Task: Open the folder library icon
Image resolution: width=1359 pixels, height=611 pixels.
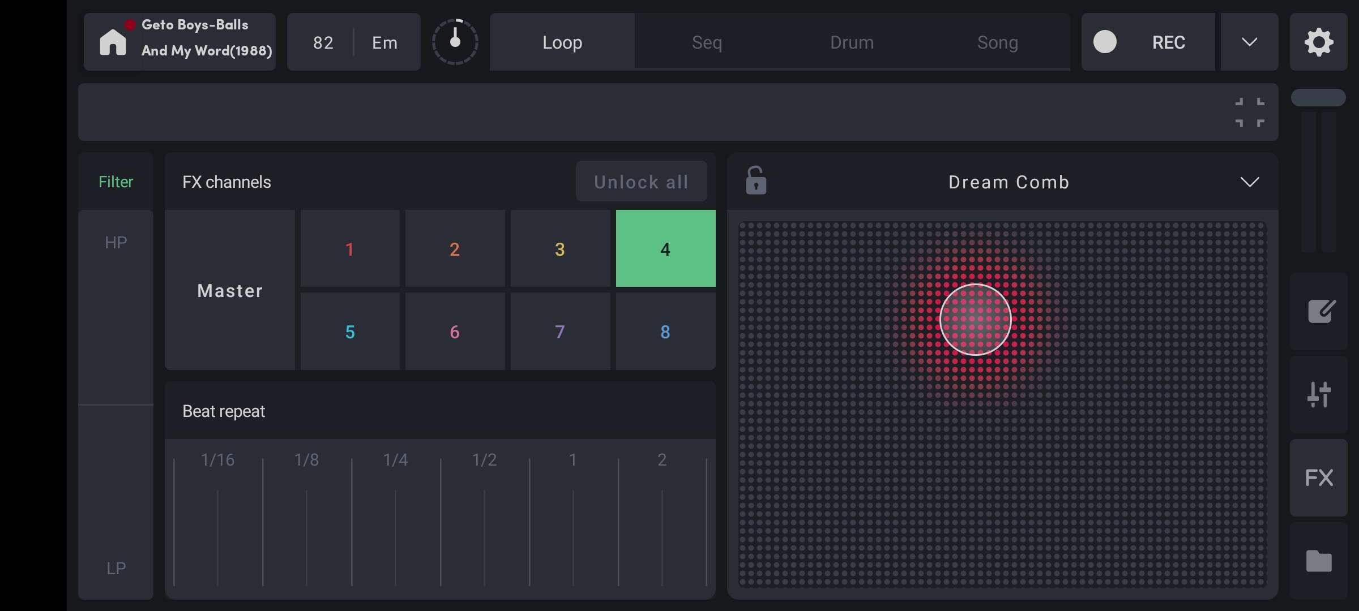Action: point(1319,561)
